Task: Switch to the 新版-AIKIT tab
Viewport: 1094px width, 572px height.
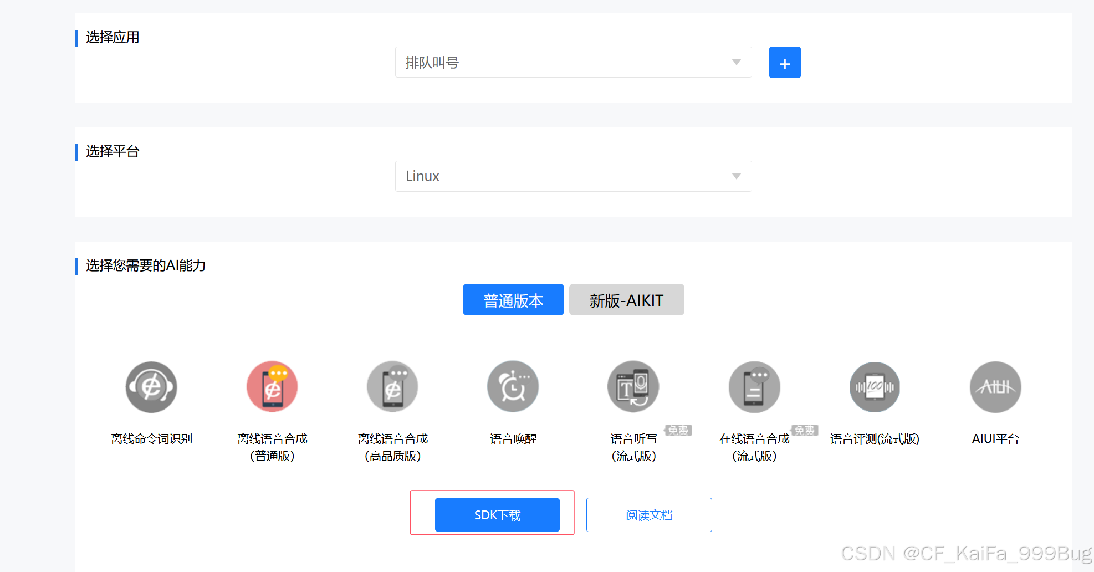Action: tap(627, 300)
